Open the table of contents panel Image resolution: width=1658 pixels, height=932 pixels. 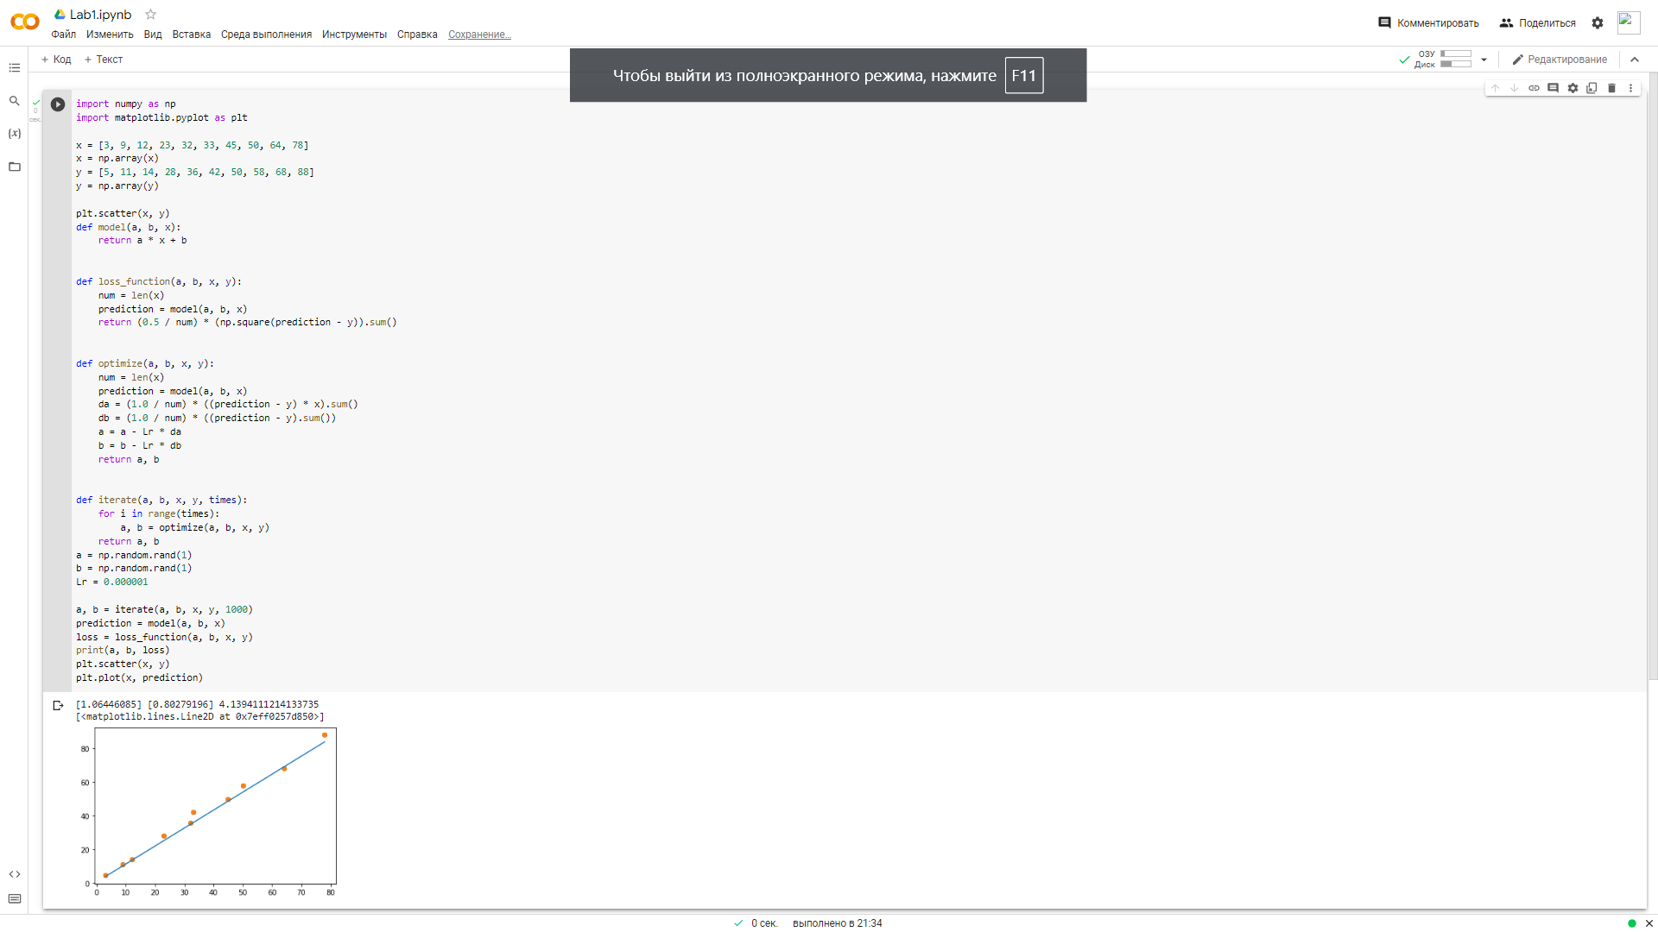(x=15, y=67)
